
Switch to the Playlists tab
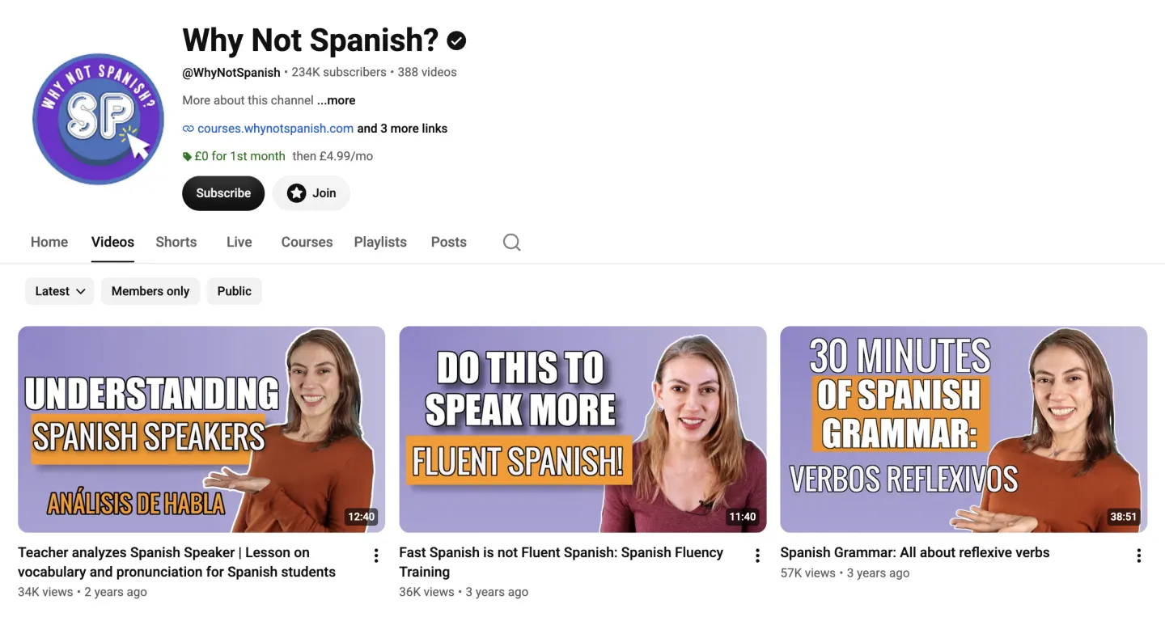tap(380, 242)
